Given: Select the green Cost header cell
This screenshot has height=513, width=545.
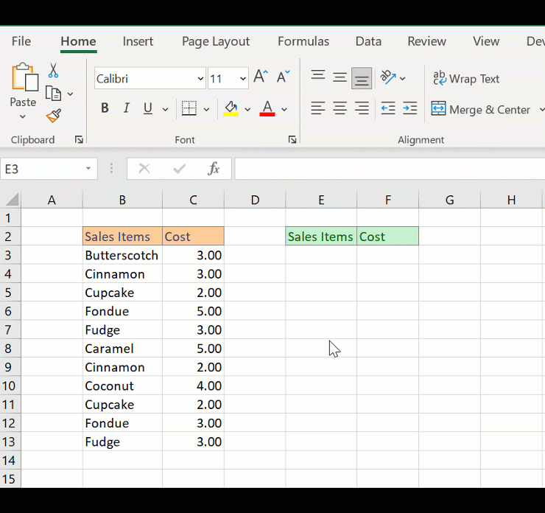Looking at the screenshot, I should click(x=387, y=236).
